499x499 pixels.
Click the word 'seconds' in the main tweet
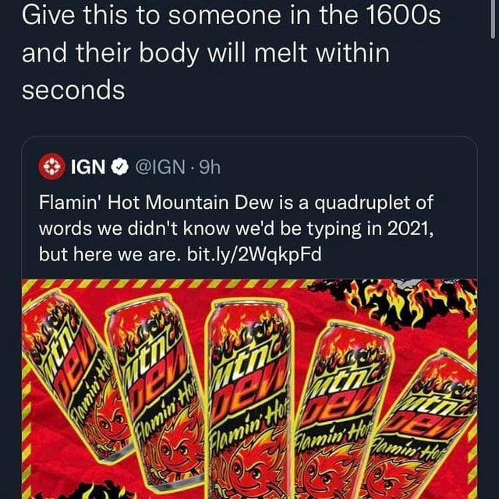point(73,90)
